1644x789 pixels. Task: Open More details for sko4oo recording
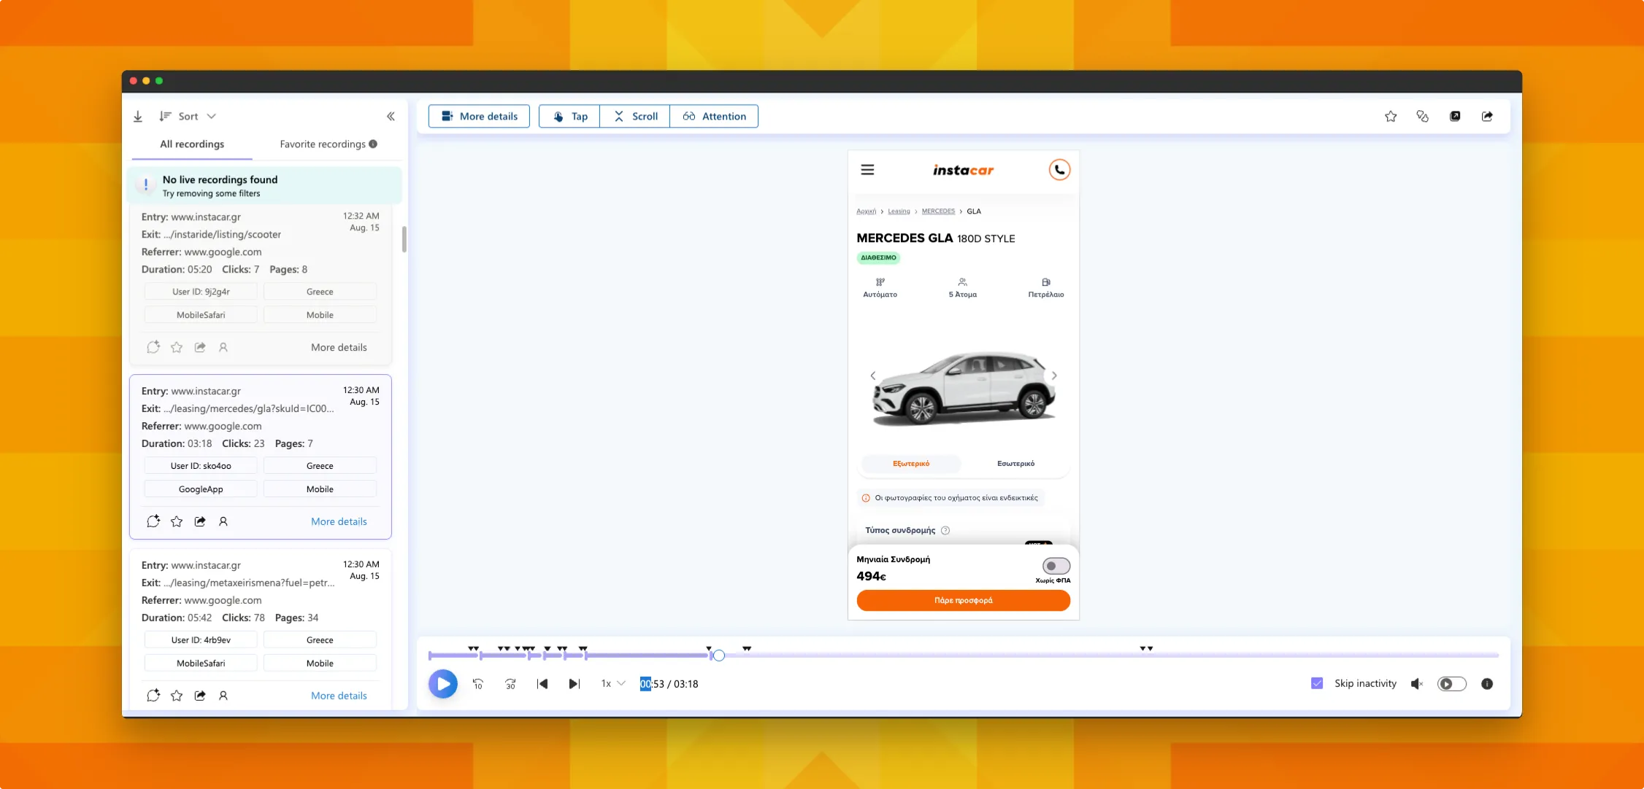(339, 522)
